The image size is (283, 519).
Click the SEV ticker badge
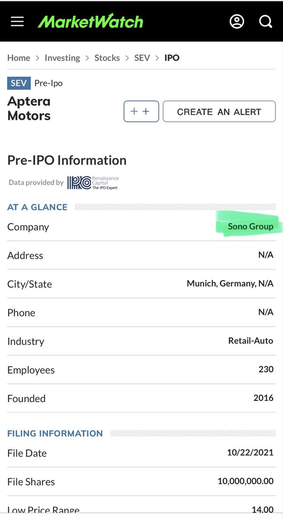point(19,83)
